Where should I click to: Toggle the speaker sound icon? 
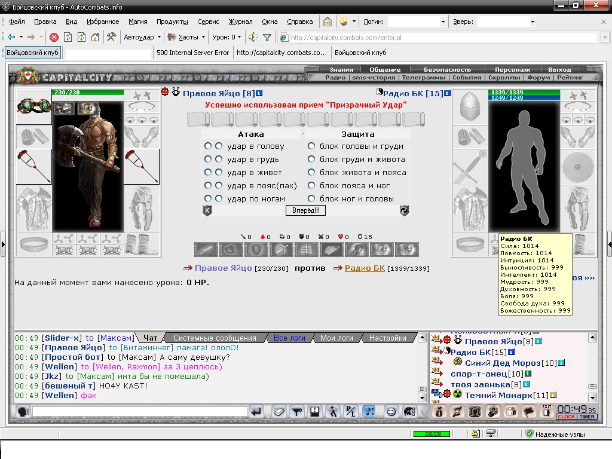[253, 38]
